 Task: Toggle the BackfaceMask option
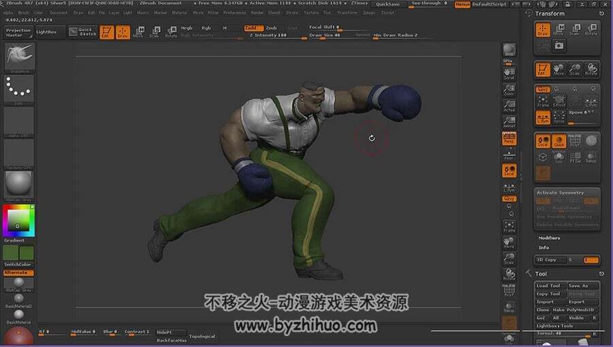tap(172, 340)
